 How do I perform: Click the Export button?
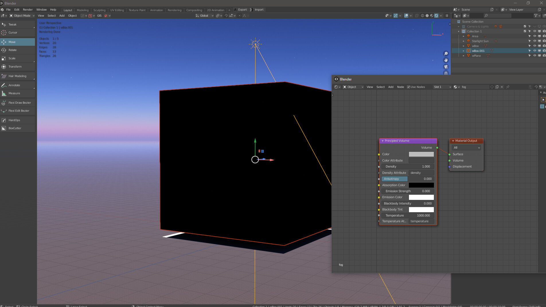coord(242,9)
